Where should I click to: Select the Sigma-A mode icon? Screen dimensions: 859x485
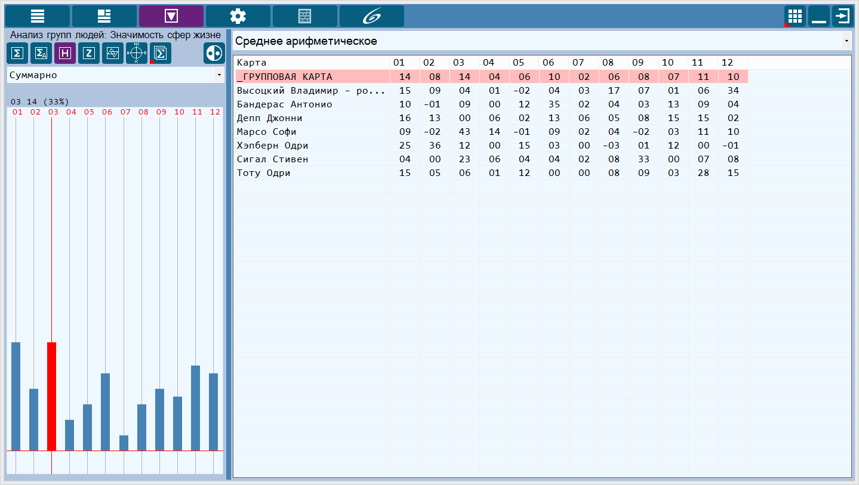click(41, 53)
